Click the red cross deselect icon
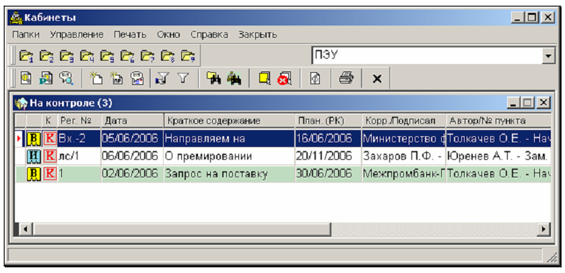 284,78
